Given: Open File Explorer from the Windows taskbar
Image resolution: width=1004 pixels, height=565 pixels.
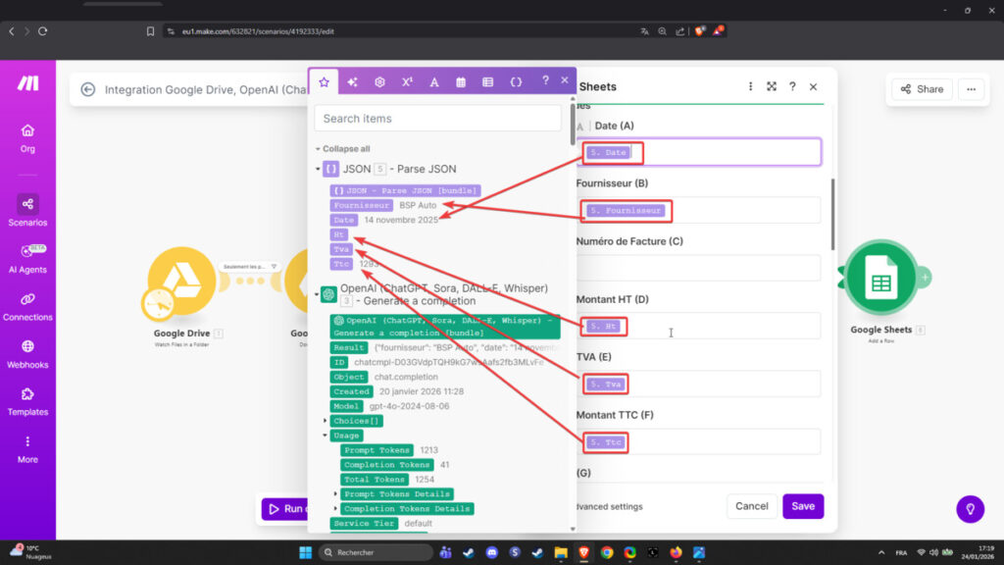Looking at the screenshot, I should [x=562, y=552].
